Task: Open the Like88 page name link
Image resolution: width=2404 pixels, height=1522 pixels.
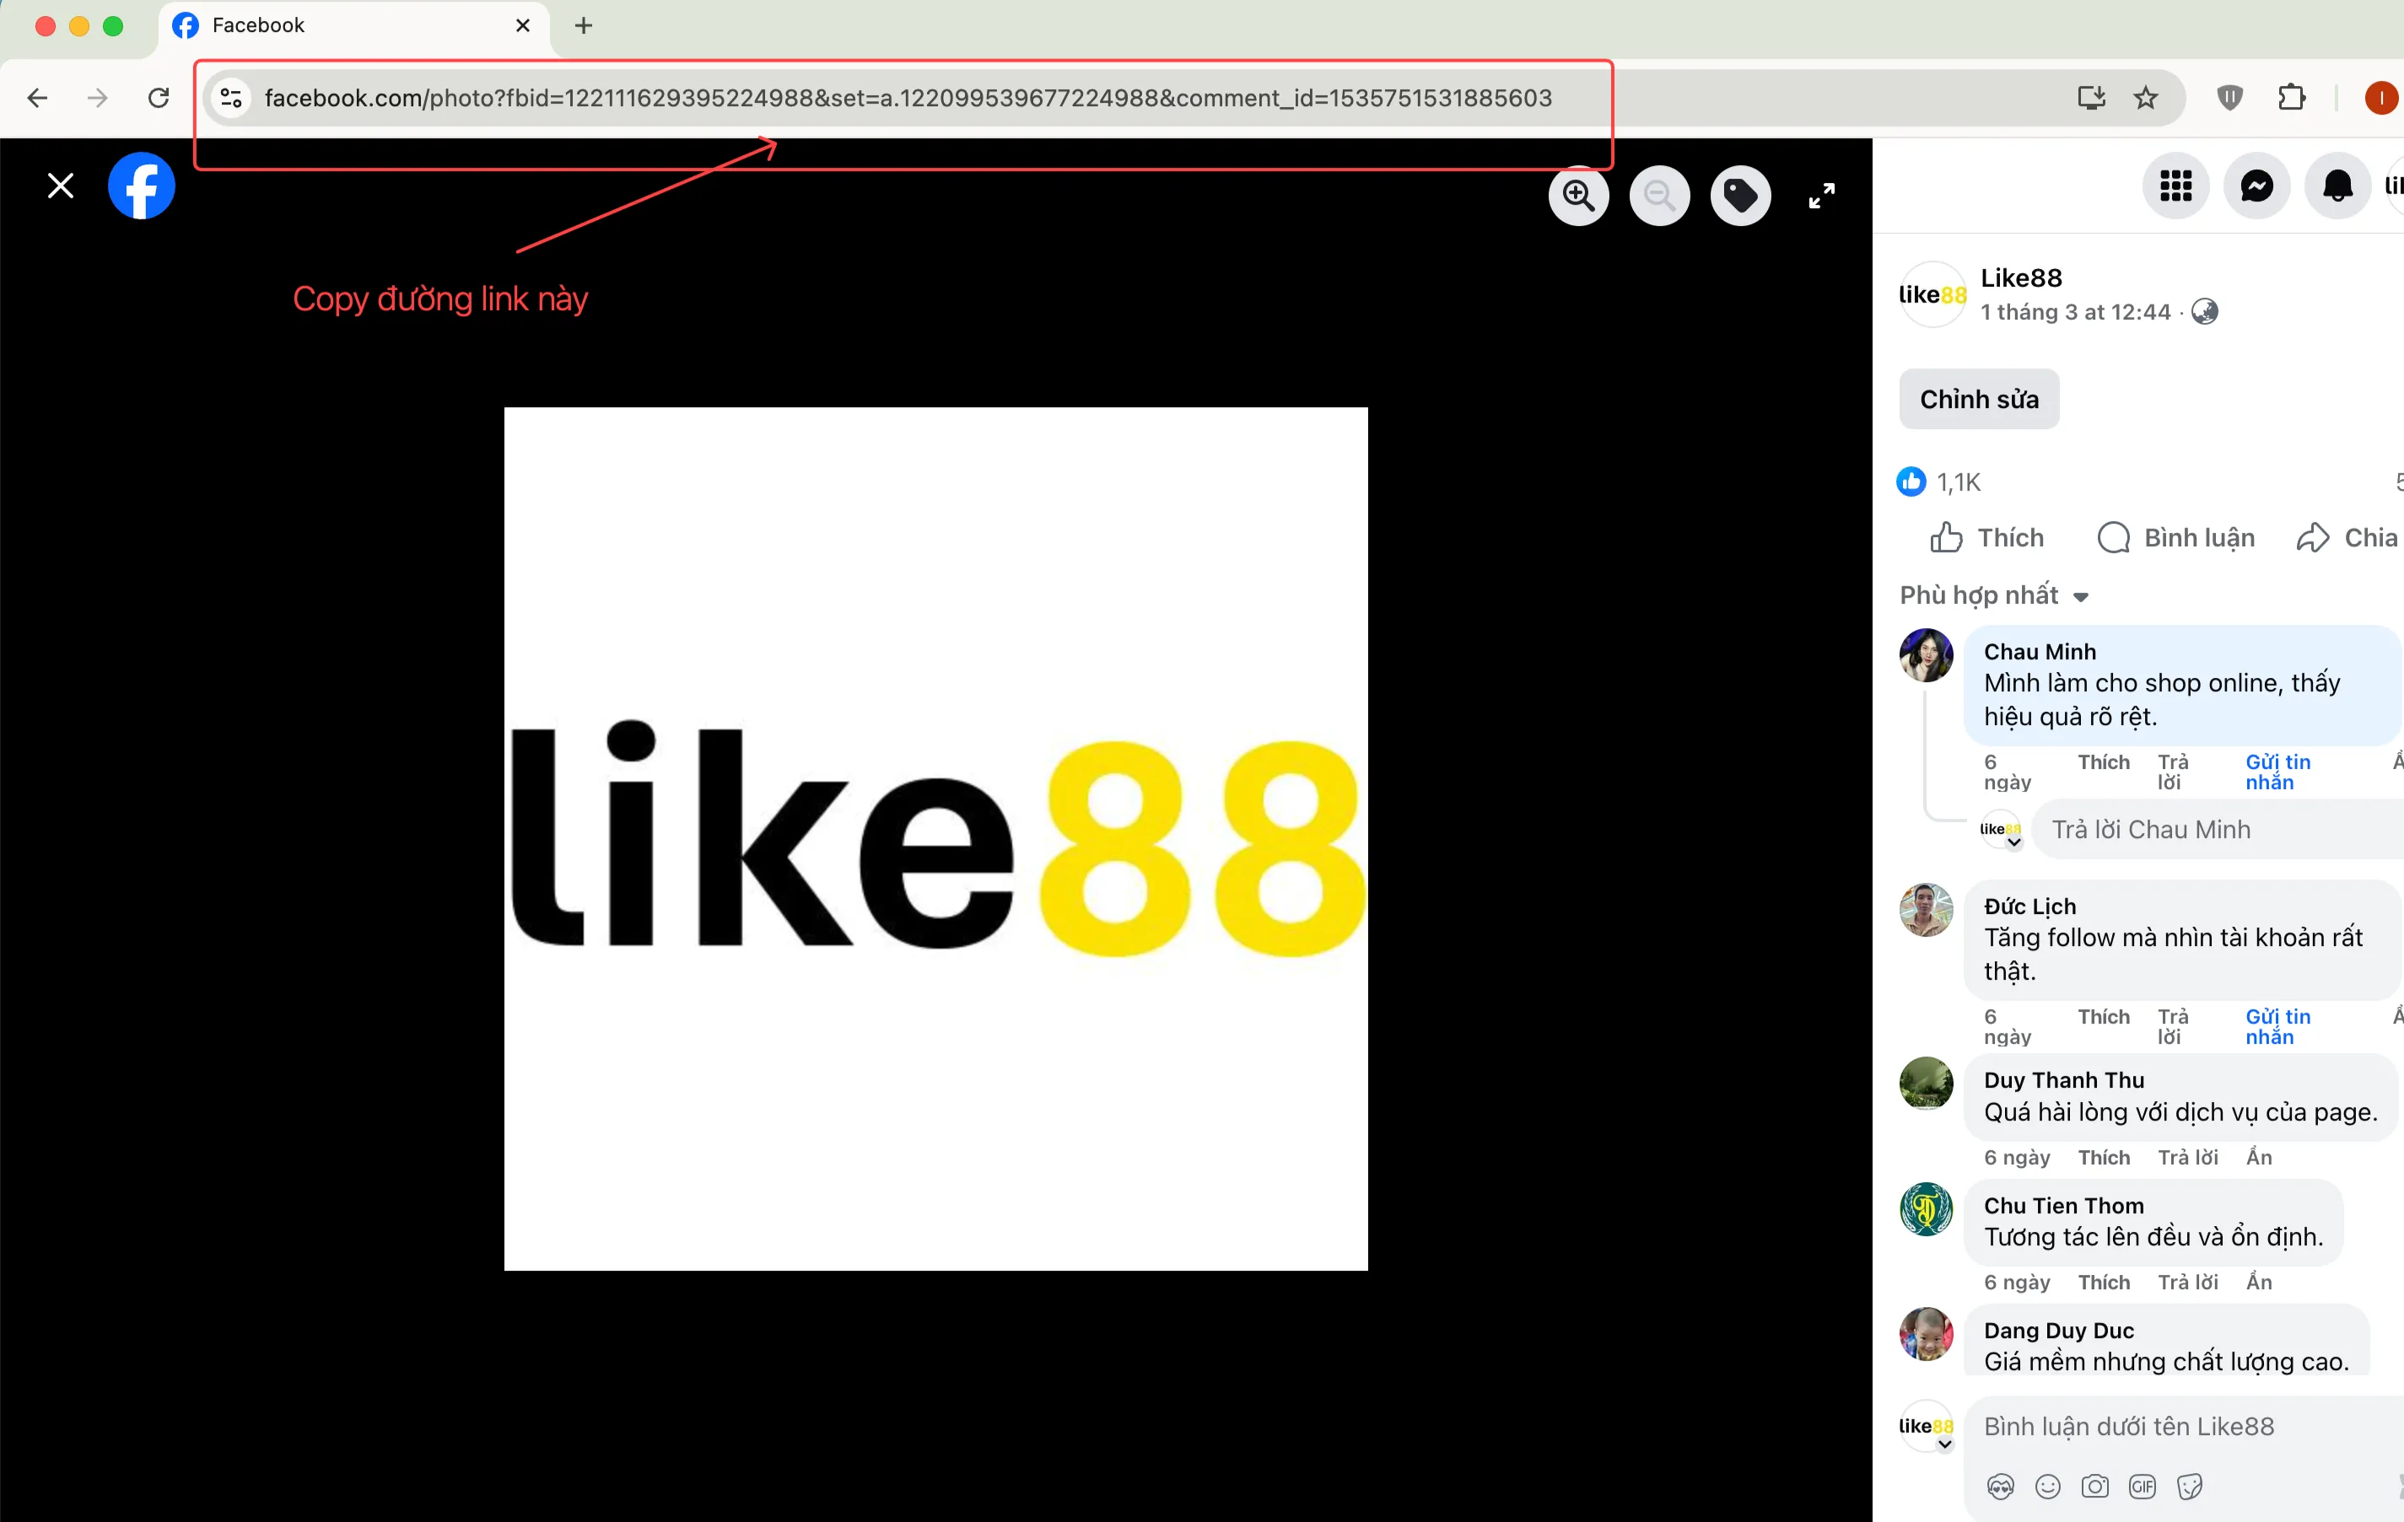Action: point(2021,278)
